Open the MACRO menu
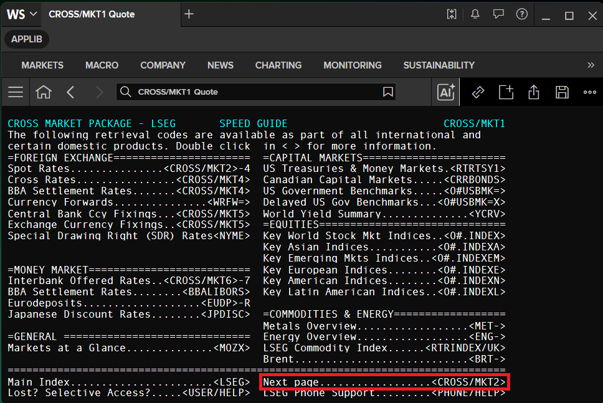The height and width of the screenshot is (403, 603). pyautogui.click(x=102, y=65)
